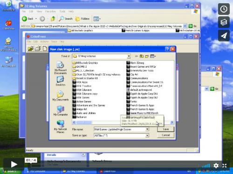Select My Documents in the places bar
The image size is (233, 174).
tap(61, 96)
